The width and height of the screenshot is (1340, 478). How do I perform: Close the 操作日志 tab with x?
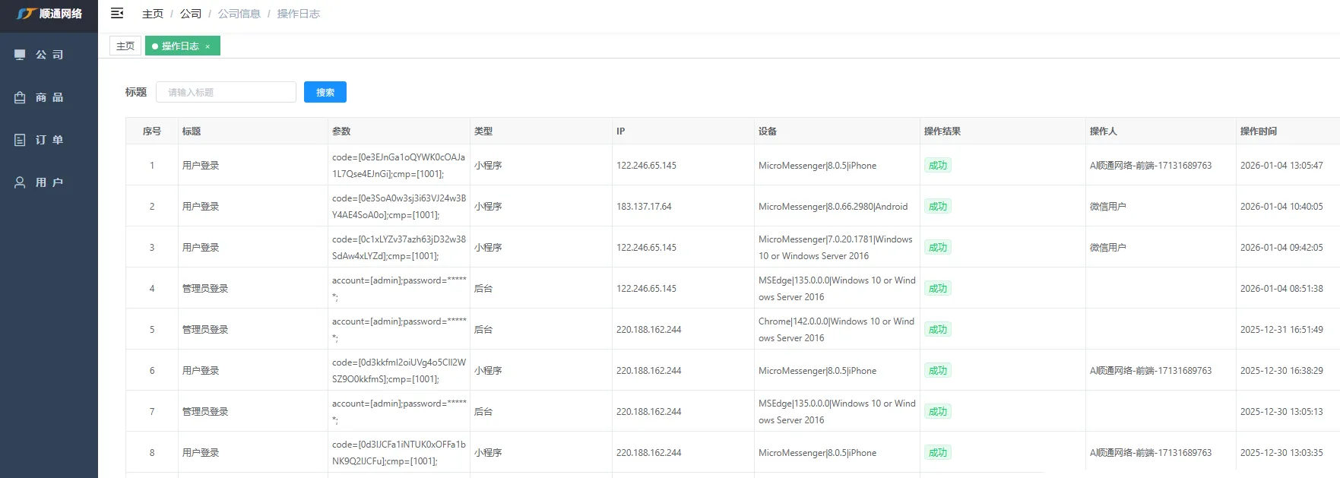[x=207, y=46]
